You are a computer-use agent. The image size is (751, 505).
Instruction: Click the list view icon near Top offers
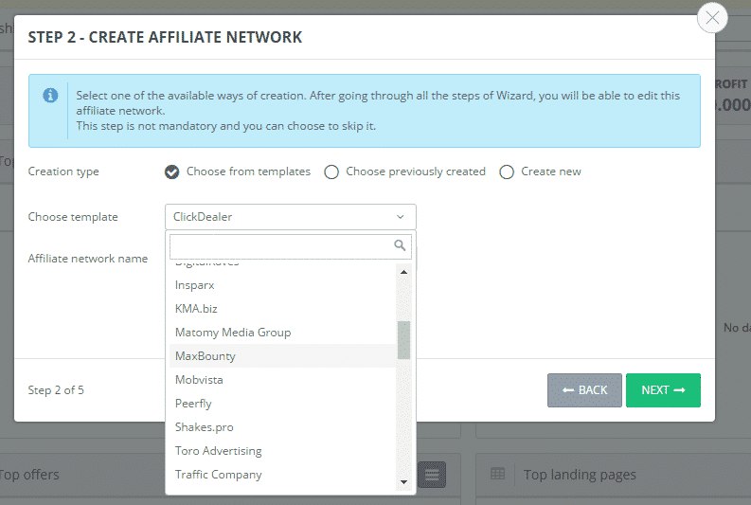(x=432, y=475)
